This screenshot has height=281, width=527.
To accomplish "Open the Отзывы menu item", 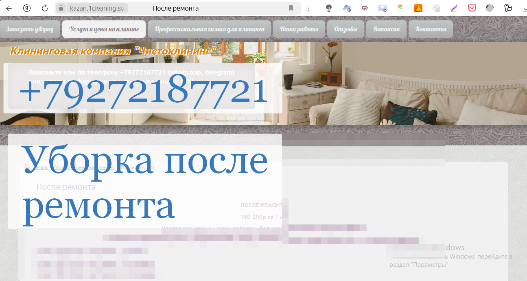I will pyautogui.click(x=346, y=29).
